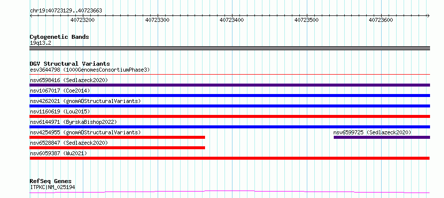The height and width of the screenshot is (198, 444).
Task: Select the nsv4262021 blue bar
Action: point(229,106)
